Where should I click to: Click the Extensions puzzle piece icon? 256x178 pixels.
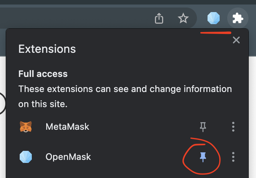click(x=238, y=18)
